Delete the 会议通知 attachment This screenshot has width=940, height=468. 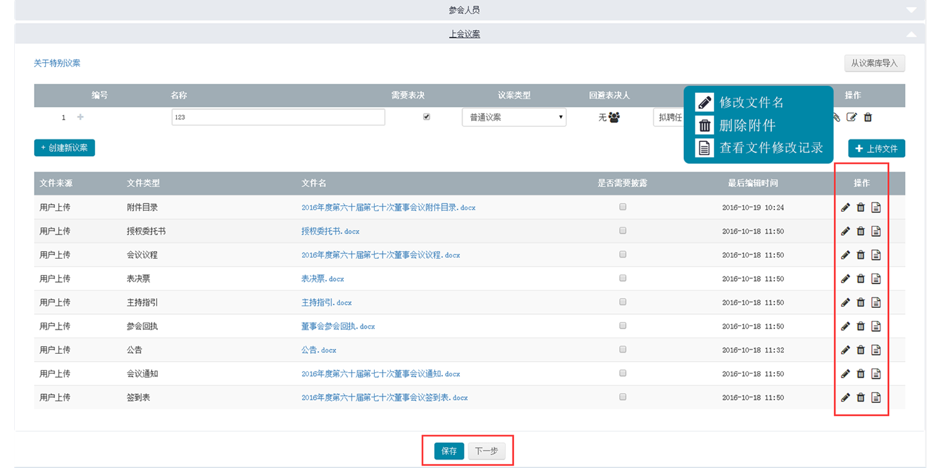pyautogui.click(x=861, y=374)
